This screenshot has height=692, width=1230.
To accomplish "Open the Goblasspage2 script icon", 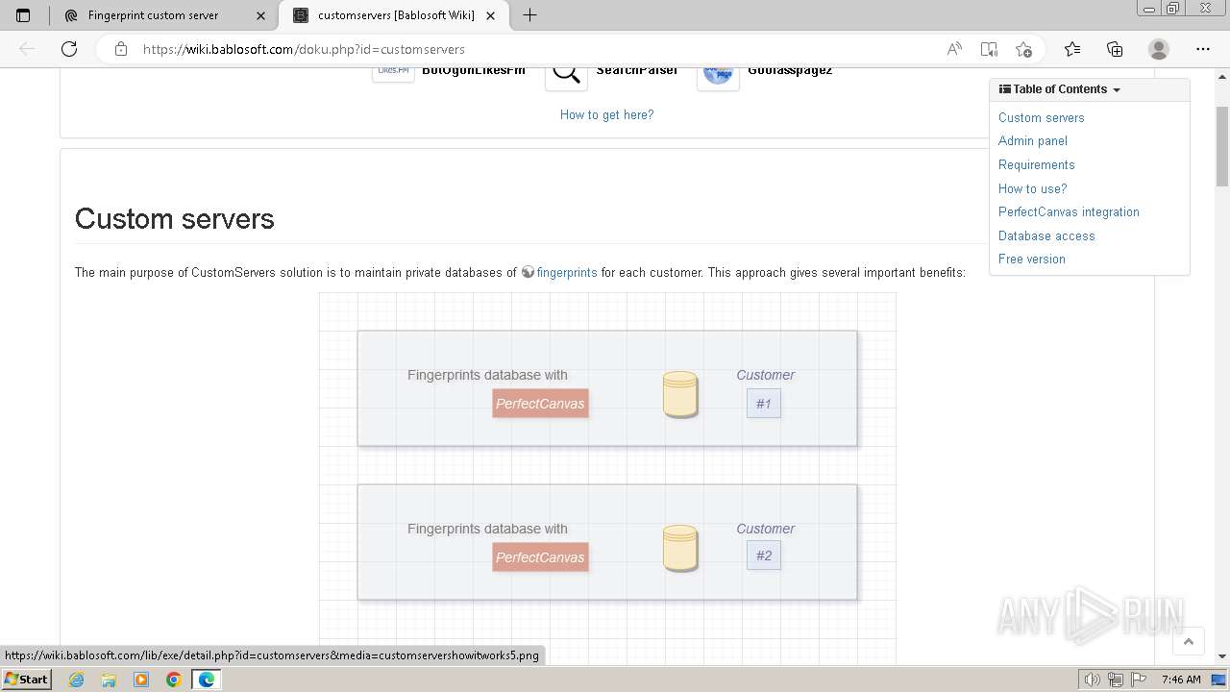I will click(718, 75).
